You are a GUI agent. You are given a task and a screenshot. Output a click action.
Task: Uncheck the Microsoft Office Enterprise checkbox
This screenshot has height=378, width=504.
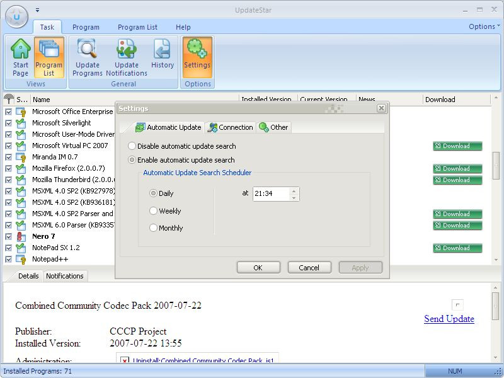point(9,112)
